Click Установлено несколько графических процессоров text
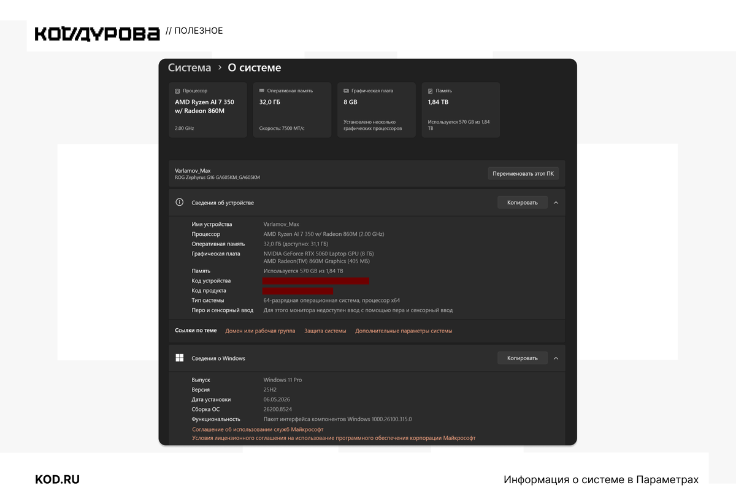 pos(373,125)
